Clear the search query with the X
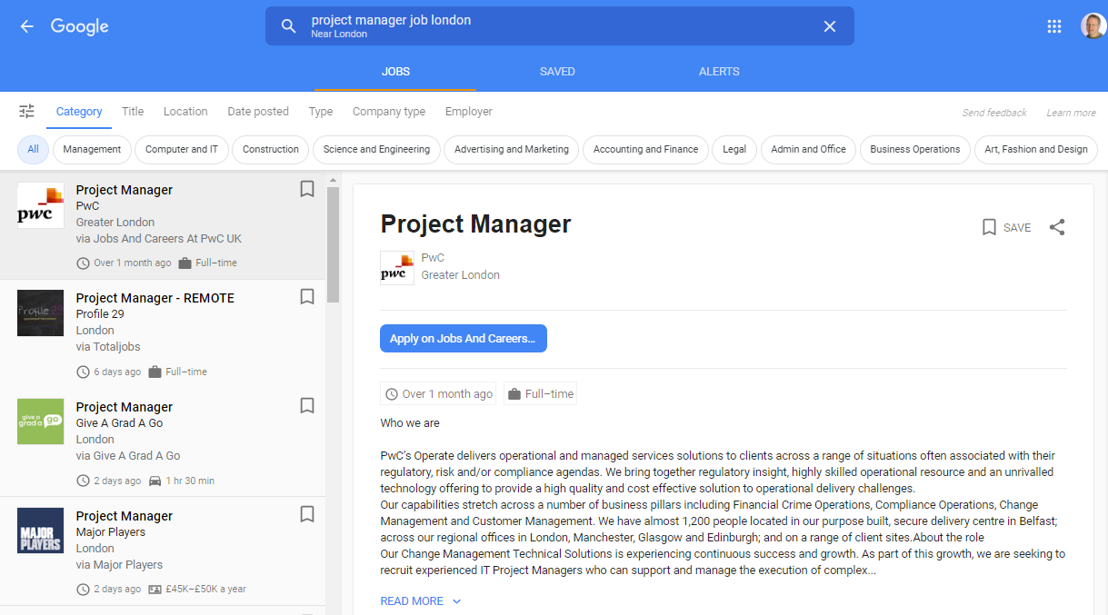The height and width of the screenshot is (615, 1108). (x=829, y=26)
